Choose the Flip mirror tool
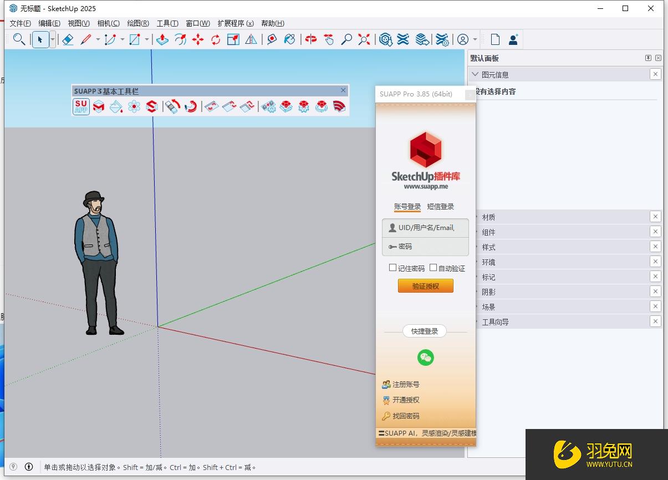This screenshot has width=668, height=480. coord(251,39)
